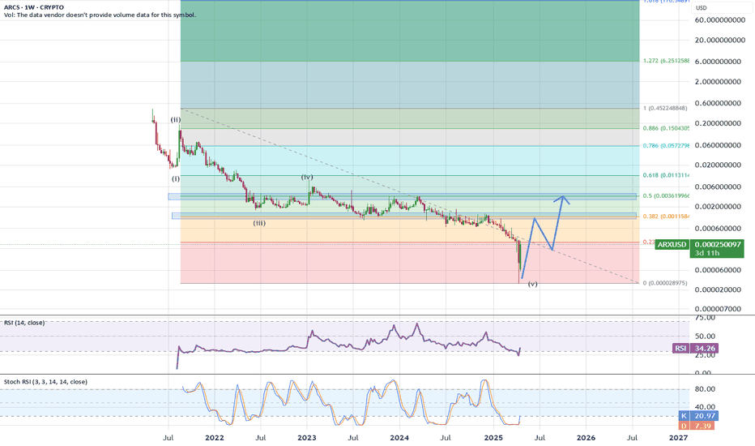Select the (iv) wave label
Screen dimensions: 755x446
307,178
